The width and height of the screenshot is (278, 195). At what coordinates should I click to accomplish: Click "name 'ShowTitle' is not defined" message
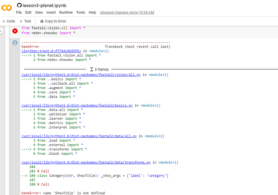[x=74, y=193]
